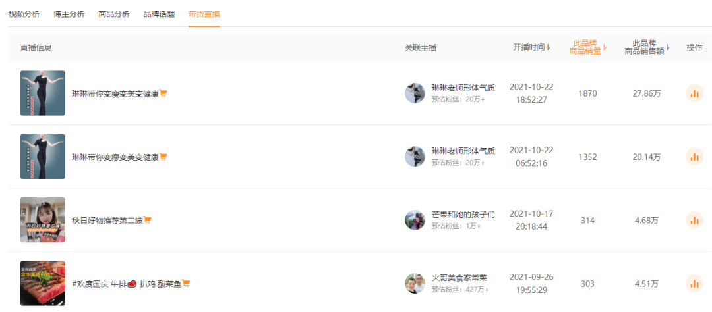
Task: Open chart icon for 20.14万 sales row
Action: (x=694, y=157)
